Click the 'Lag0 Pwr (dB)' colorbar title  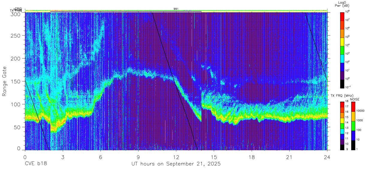tap(342, 4)
